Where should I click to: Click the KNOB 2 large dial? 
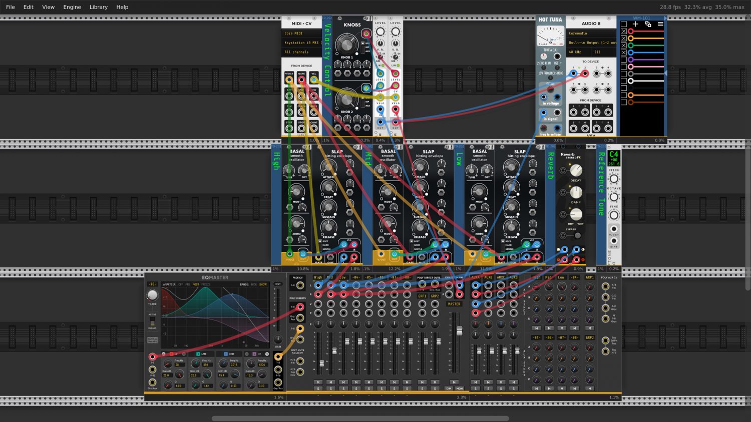346,98
